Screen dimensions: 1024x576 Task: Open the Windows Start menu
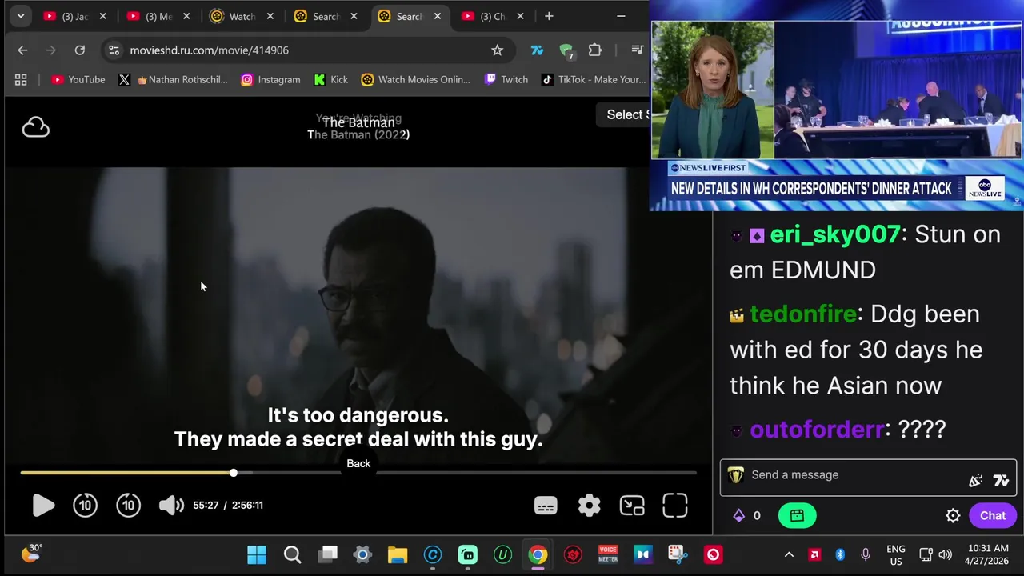click(x=257, y=554)
